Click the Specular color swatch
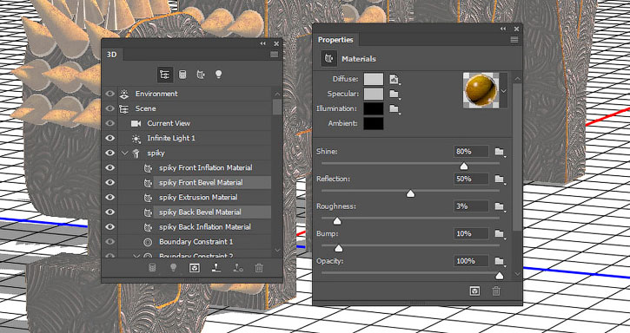630x333 pixels. 374,94
